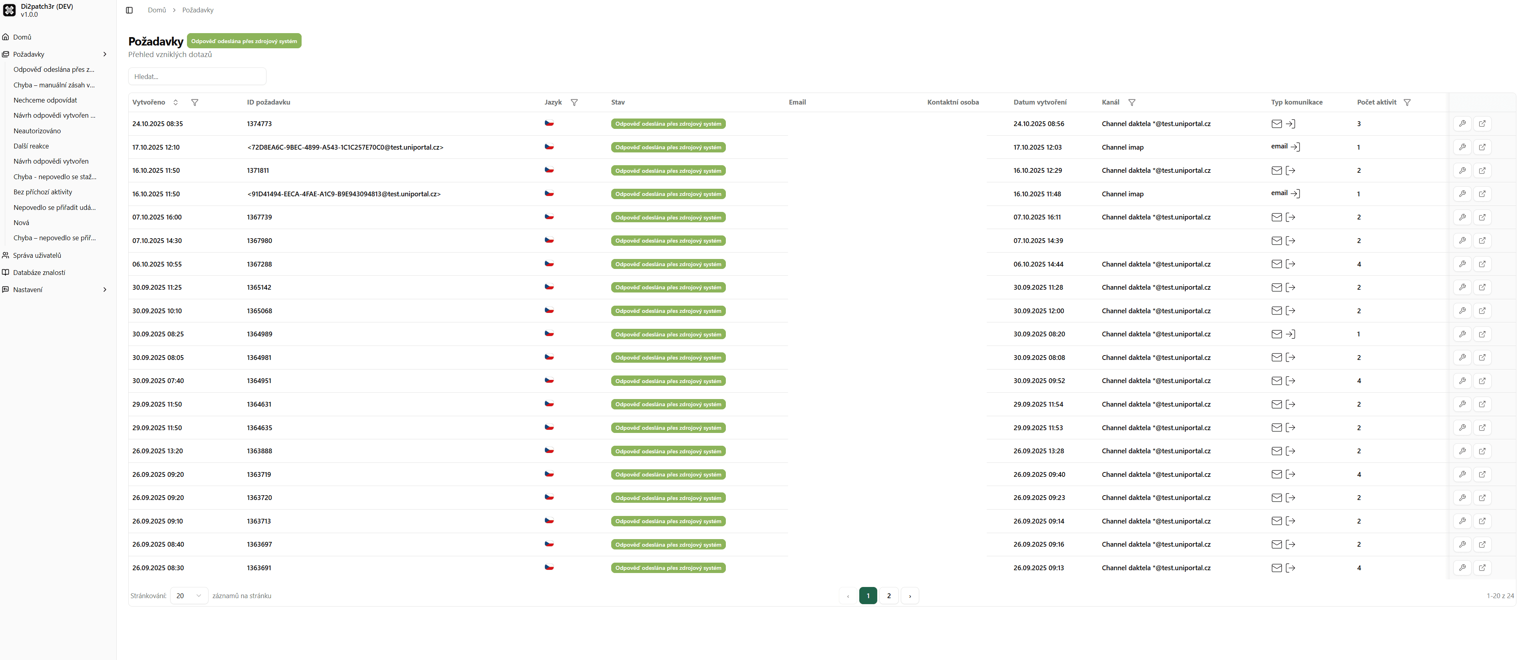Toggle the sidebar panel icon
This screenshot has width=1522, height=660.
click(x=129, y=10)
